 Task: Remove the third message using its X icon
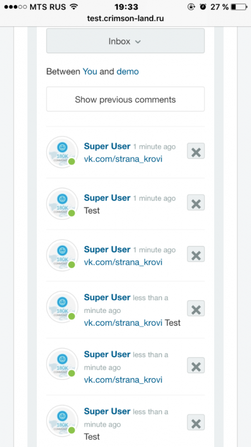pyautogui.click(x=196, y=254)
